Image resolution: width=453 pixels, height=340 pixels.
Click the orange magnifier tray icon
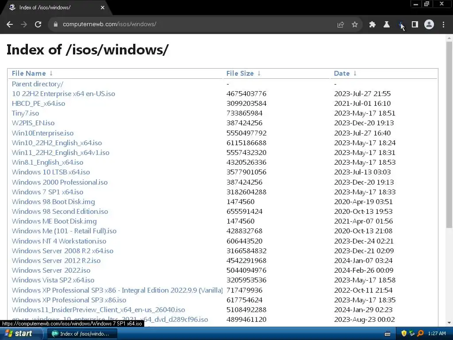(x=420, y=334)
